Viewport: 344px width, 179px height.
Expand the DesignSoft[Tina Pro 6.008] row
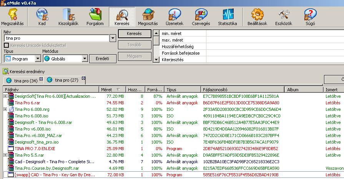pyautogui.click(x=5, y=96)
